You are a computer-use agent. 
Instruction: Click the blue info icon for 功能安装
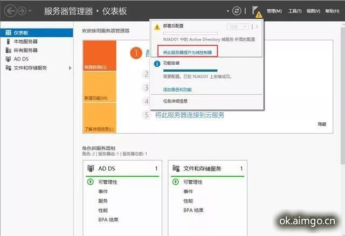click(x=157, y=64)
